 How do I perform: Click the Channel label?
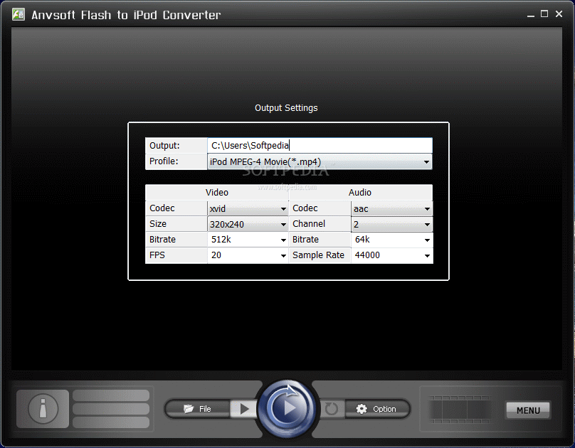(309, 224)
